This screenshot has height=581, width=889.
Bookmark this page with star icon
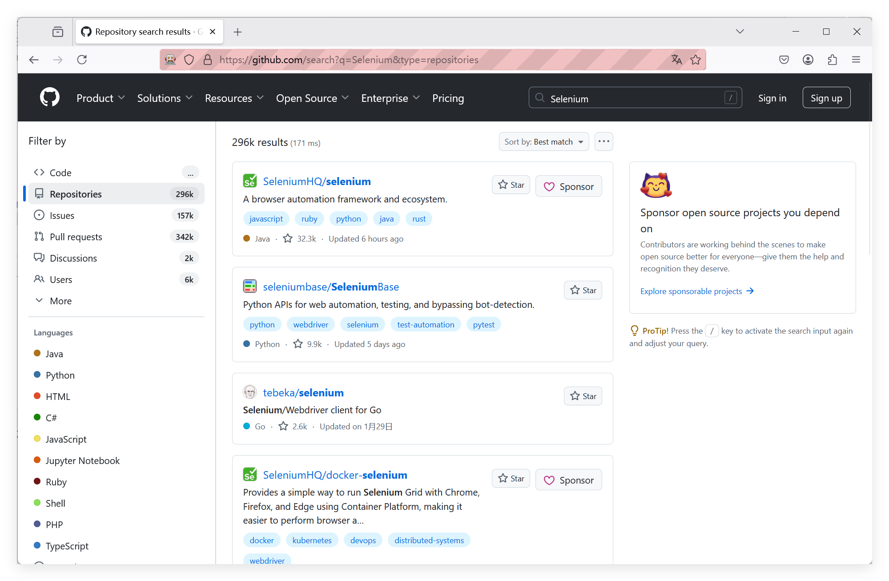(x=696, y=60)
